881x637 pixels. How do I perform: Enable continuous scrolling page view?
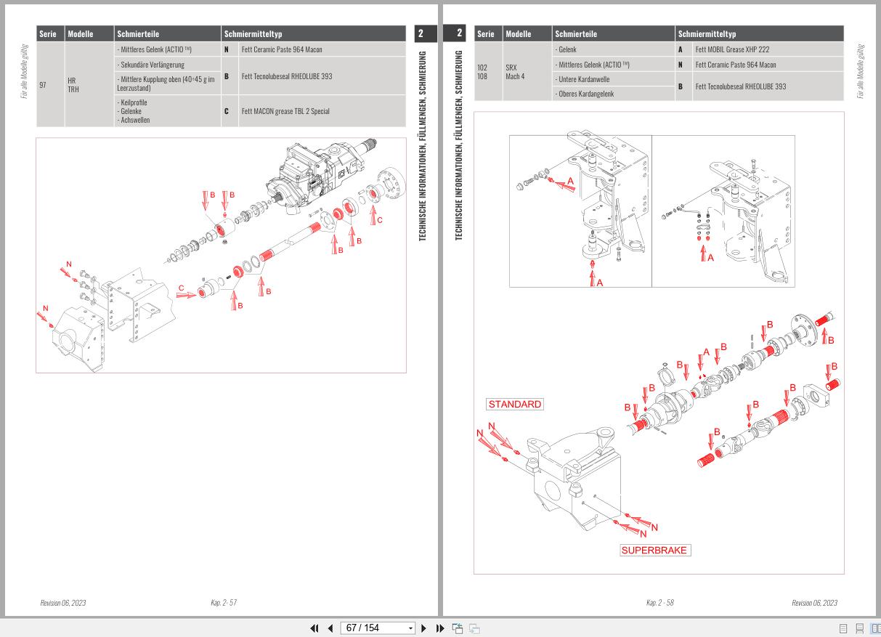click(x=859, y=628)
